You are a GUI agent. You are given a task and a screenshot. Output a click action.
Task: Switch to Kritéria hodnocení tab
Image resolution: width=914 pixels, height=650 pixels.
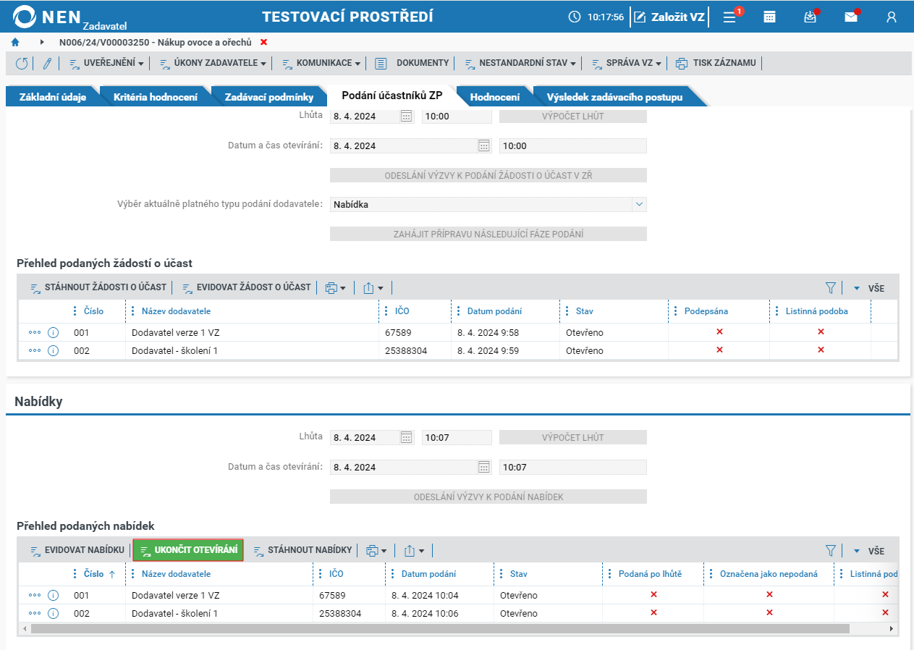(156, 97)
